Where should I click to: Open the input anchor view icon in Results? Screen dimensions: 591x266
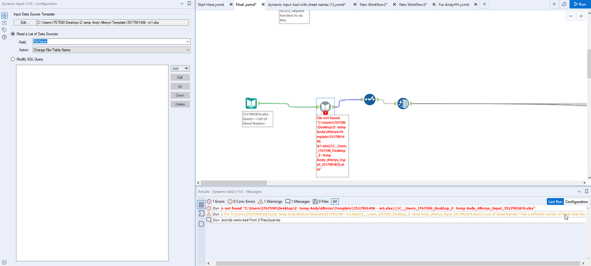(201, 214)
